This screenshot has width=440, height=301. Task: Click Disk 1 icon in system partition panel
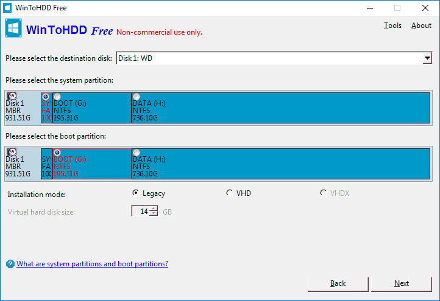(12, 96)
